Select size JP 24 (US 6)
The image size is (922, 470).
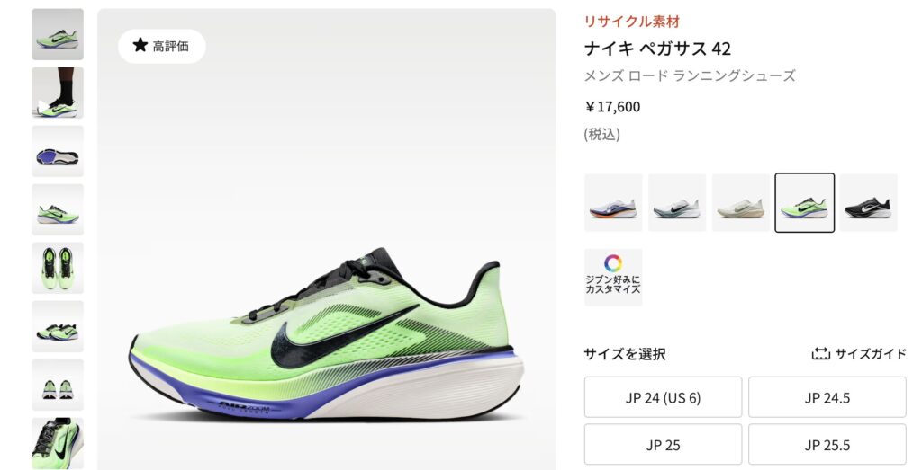[x=664, y=397]
